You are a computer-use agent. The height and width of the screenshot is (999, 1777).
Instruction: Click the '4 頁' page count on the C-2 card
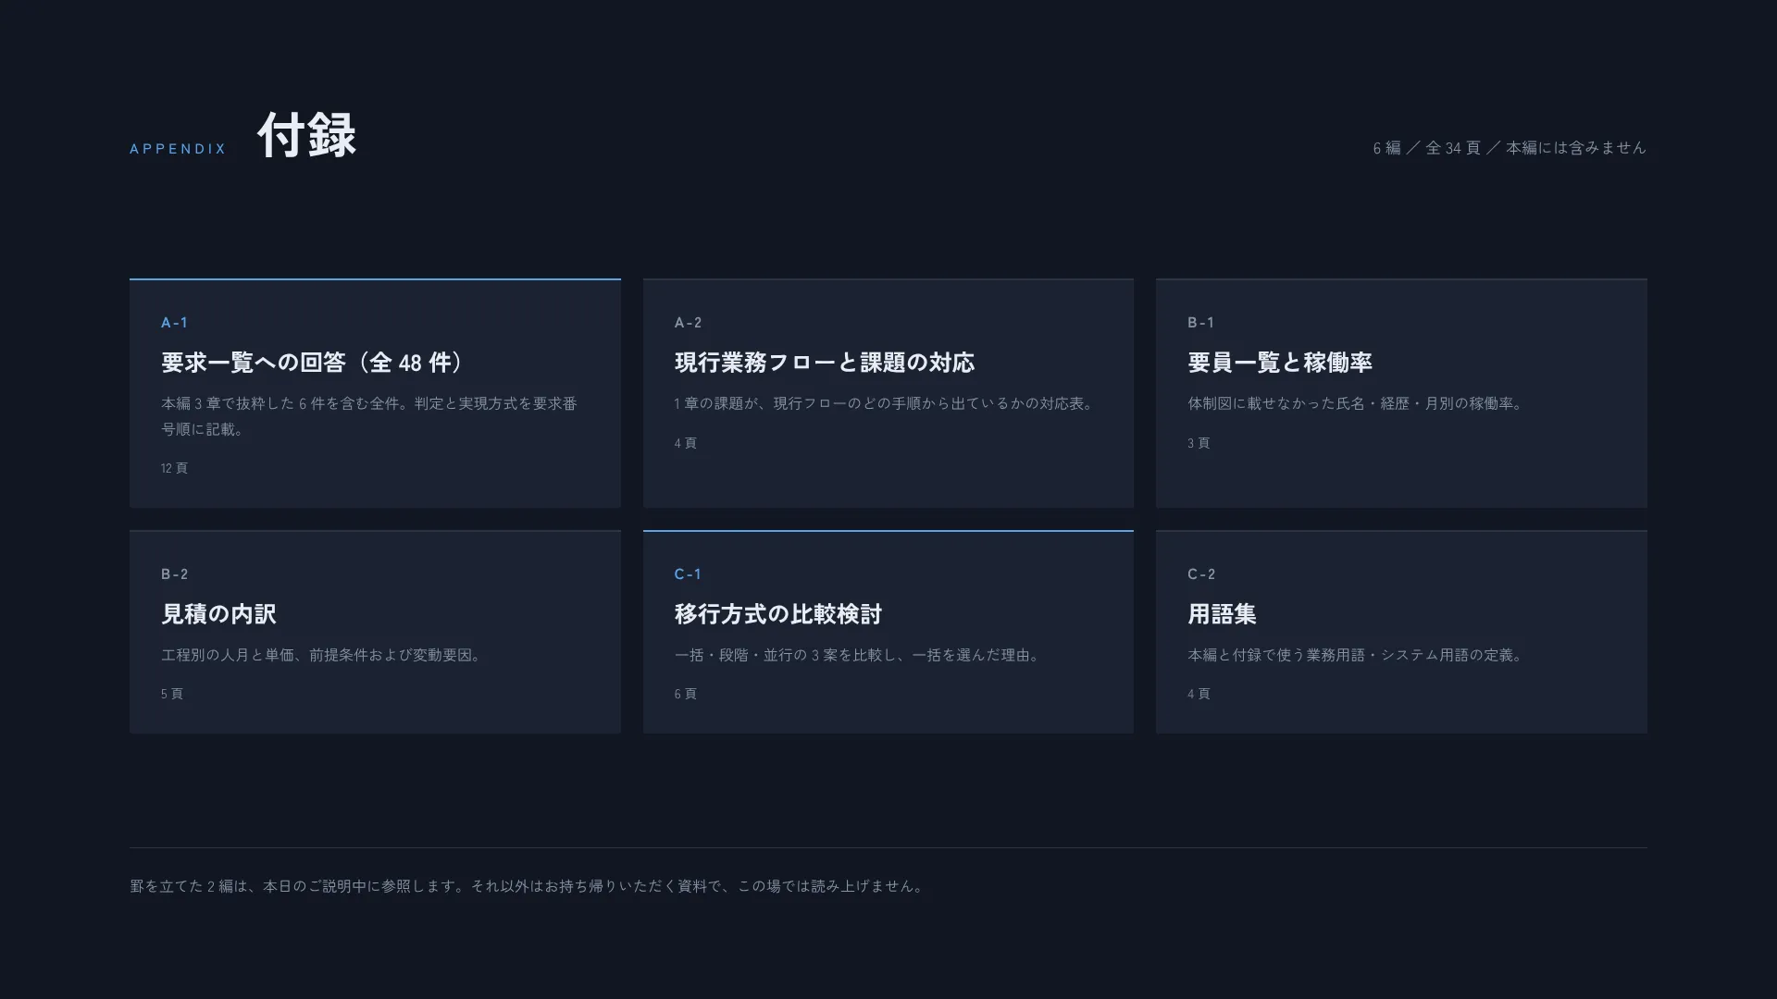[x=1199, y=694]
